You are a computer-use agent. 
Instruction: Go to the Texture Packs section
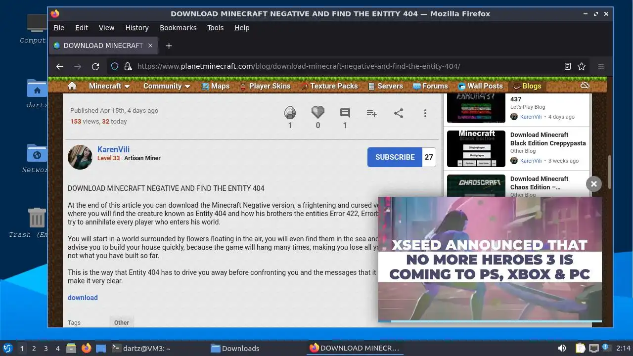point(329,86)
